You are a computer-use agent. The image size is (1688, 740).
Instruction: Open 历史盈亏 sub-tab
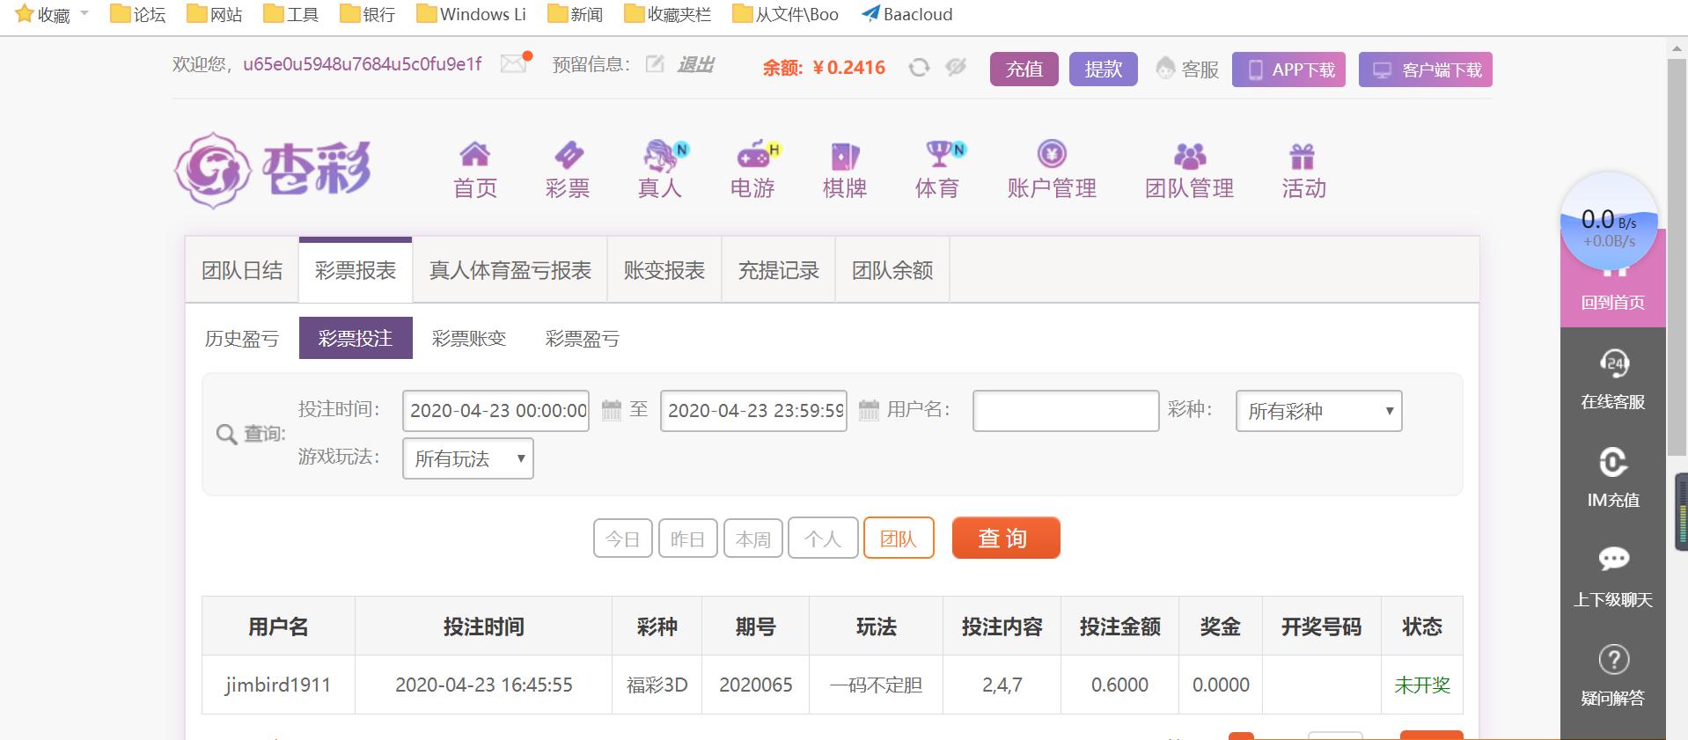tap(242, 339)
